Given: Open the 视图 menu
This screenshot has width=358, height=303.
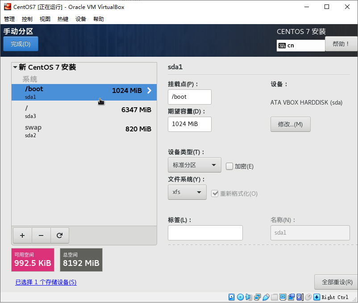Looking at the screenshot, I should point(45,19).
